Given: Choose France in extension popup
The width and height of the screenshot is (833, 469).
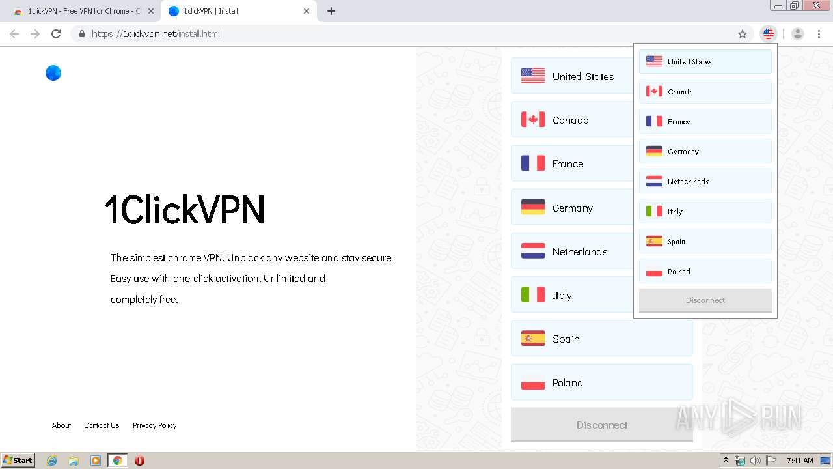Looking at the screenshot, I should click(x=705, y=121).
